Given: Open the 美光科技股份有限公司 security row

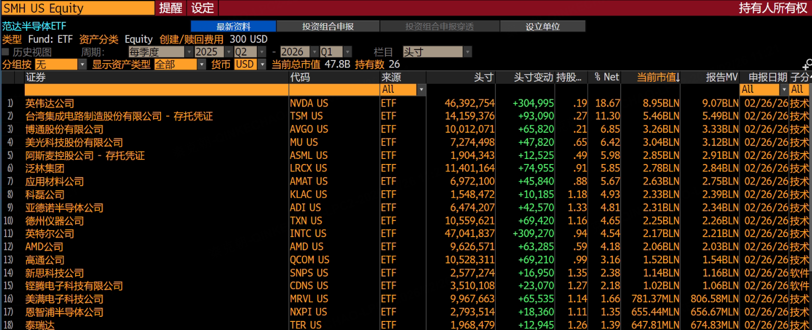Looking at the screenshot, I should click(x=74, y=143).
